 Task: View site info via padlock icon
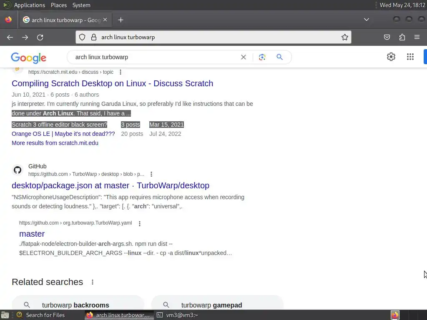click(x=94, y=37)
